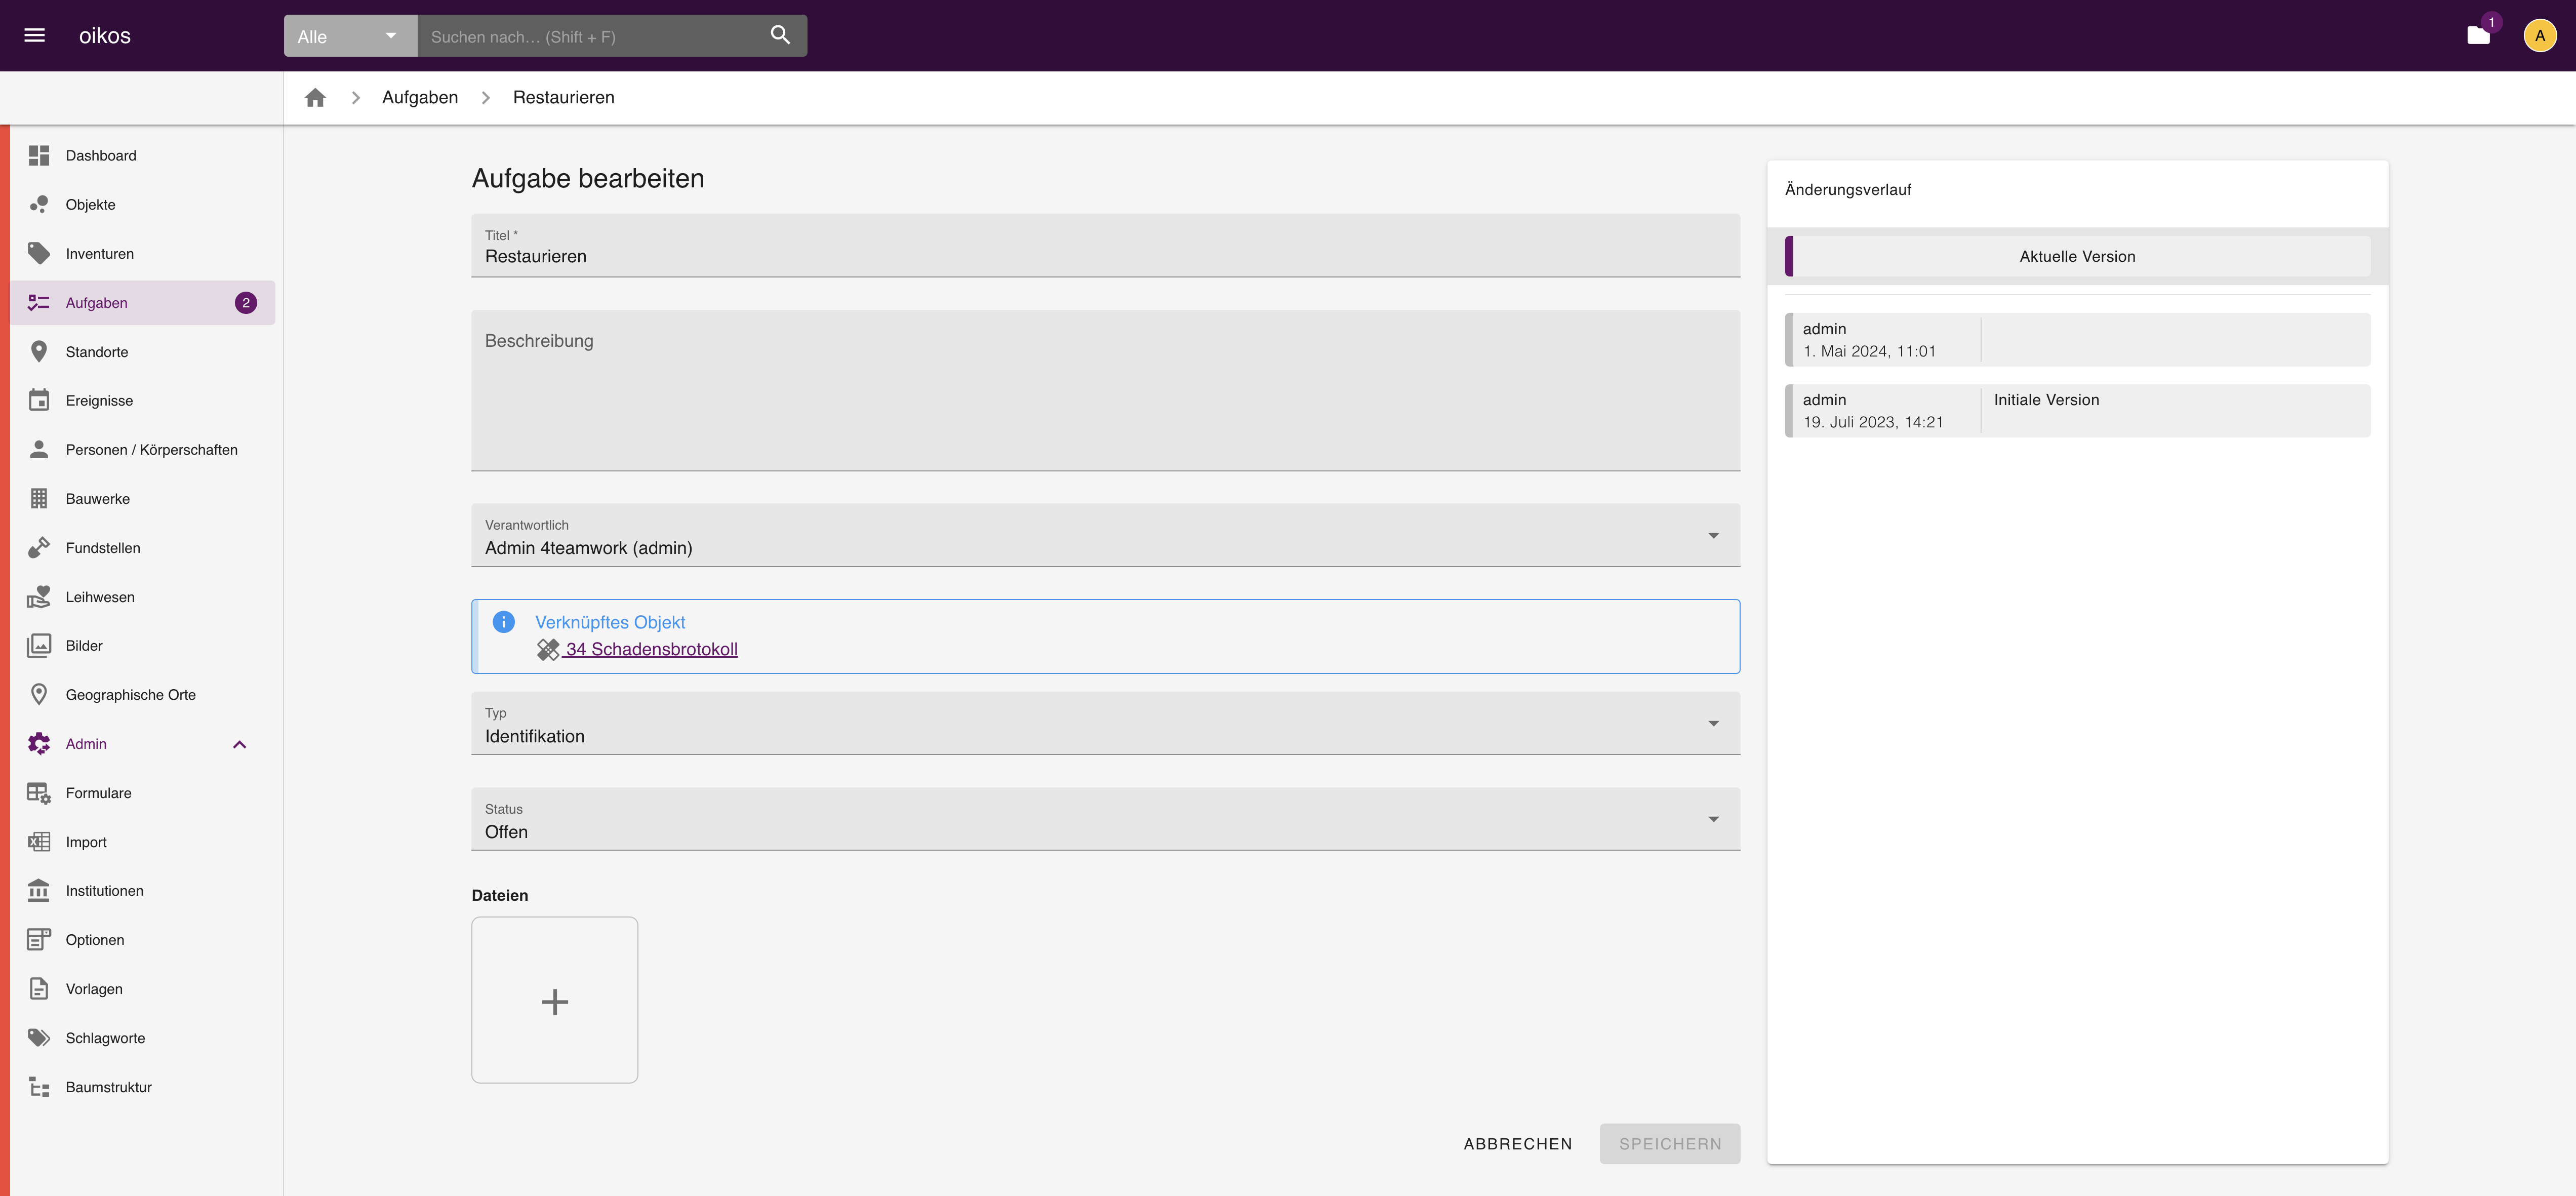Image resolution: width=2576 pixels, height=1196 pixels.
Task: Open Baumstruktur in the sidebar
Action: (143, 1087)
